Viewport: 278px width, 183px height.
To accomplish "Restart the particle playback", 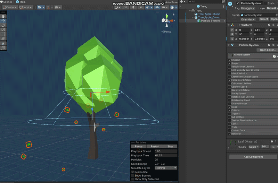I will click(x=155, y=147).
